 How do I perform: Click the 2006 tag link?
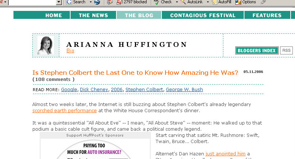click(117, 90)
